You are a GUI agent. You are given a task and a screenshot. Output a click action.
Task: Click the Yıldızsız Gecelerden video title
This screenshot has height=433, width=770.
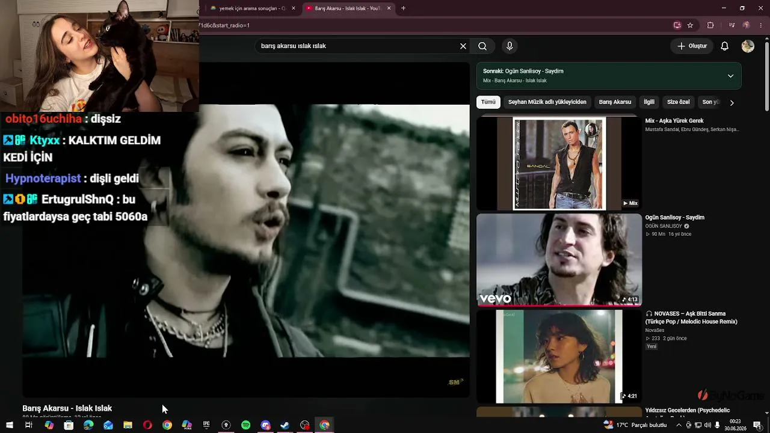[x=688, y=411]
